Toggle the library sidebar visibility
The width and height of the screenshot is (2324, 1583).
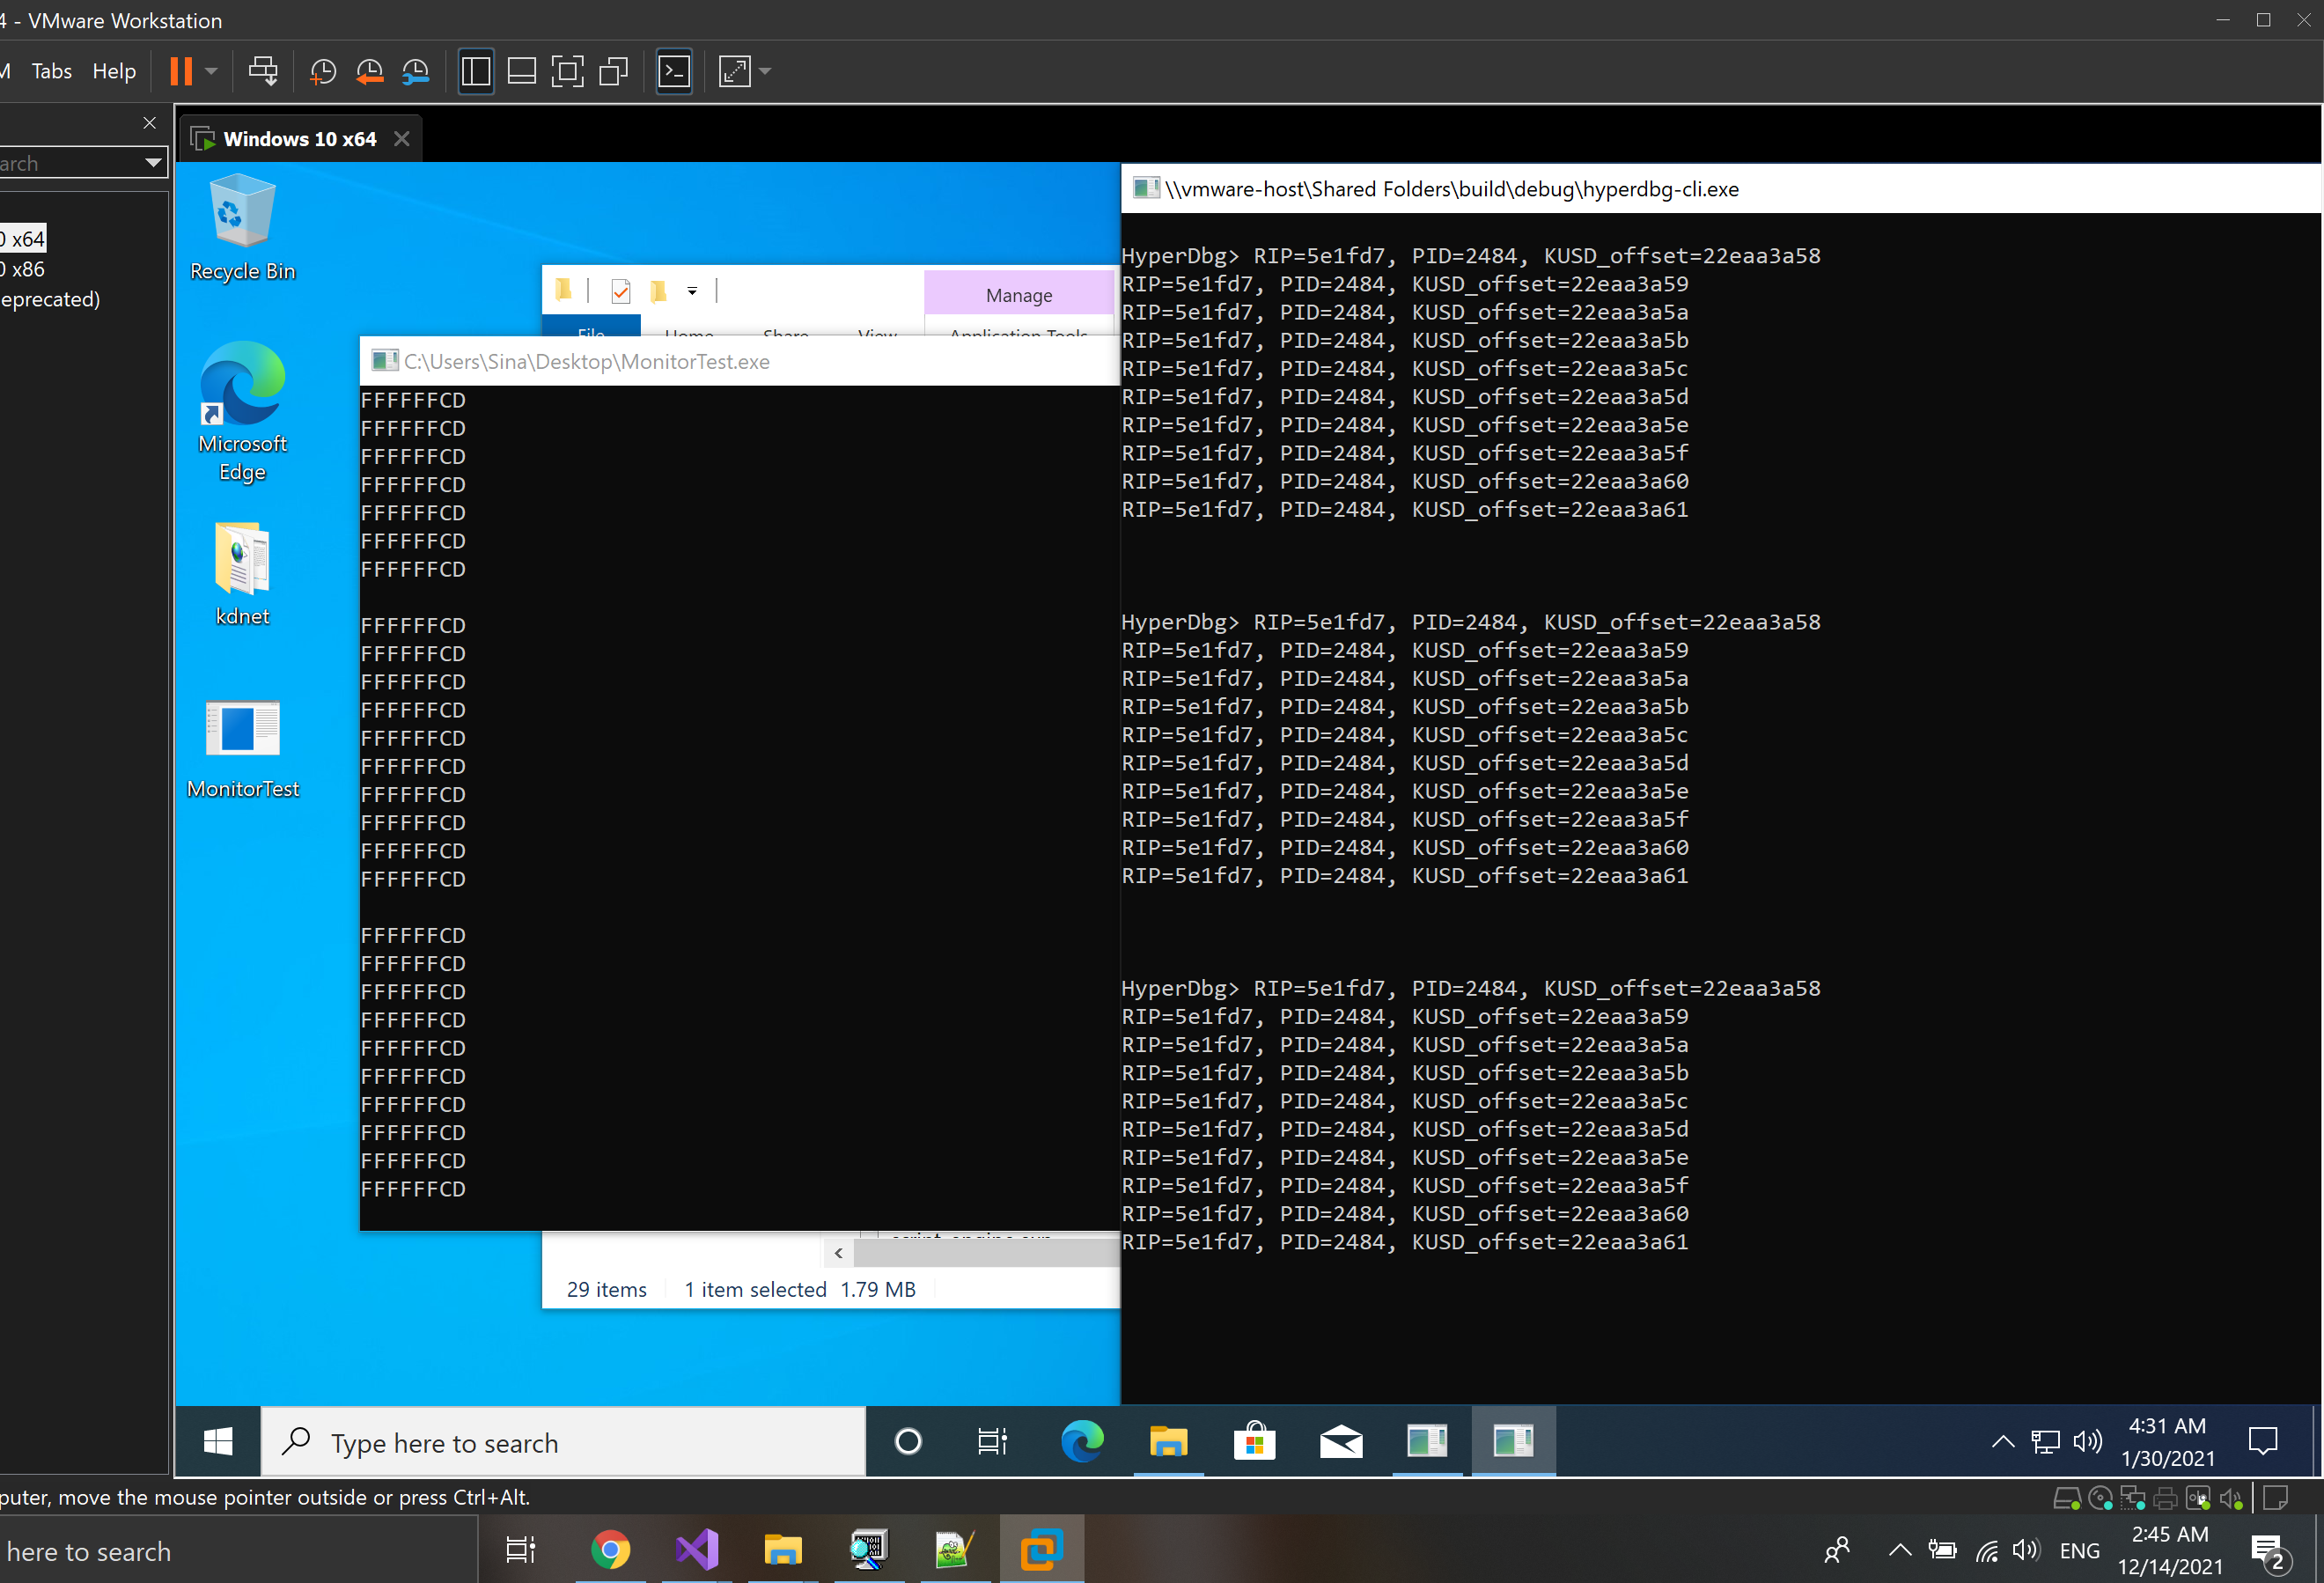pyautogui.click(x=476, y=71)
